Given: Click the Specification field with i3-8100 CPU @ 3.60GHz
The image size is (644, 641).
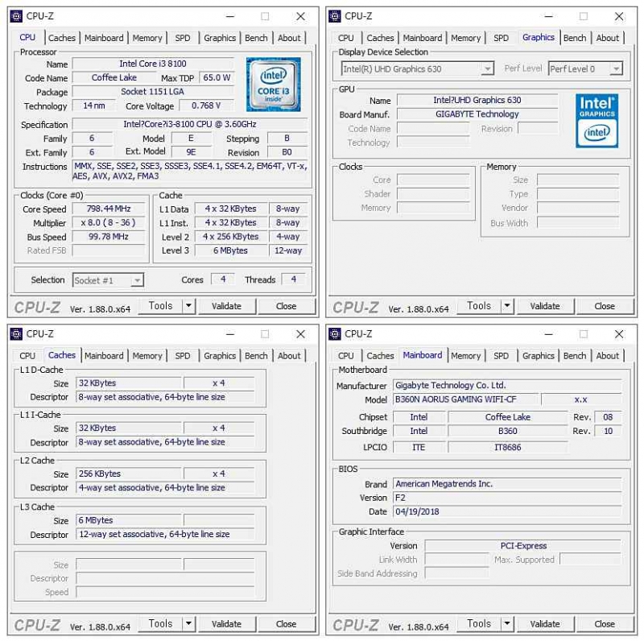Looking at the screenshot, I should point(190,124).
